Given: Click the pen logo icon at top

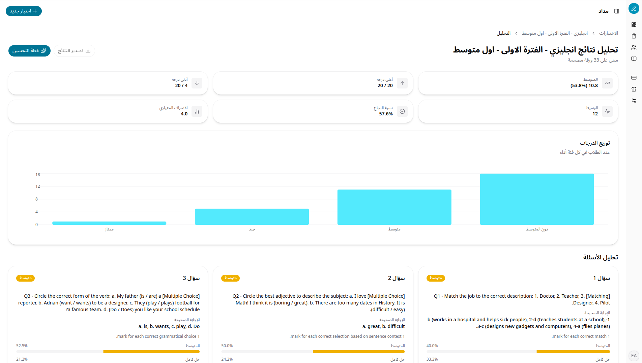Looking at the screenshot, I should 634,9.
